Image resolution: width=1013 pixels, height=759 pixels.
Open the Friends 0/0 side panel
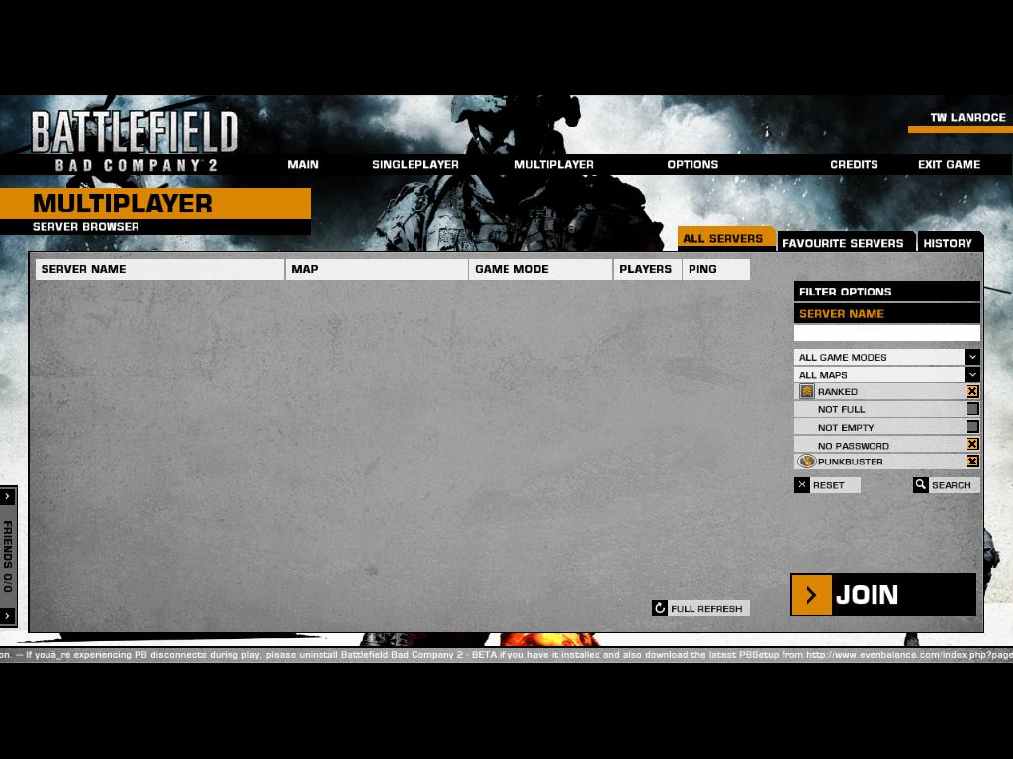click(8, 556)
